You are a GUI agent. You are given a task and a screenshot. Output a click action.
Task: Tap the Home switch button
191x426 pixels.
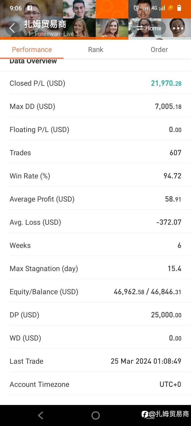149,28
